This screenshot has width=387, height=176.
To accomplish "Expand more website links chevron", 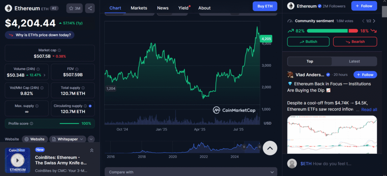I will click(91, 139).
